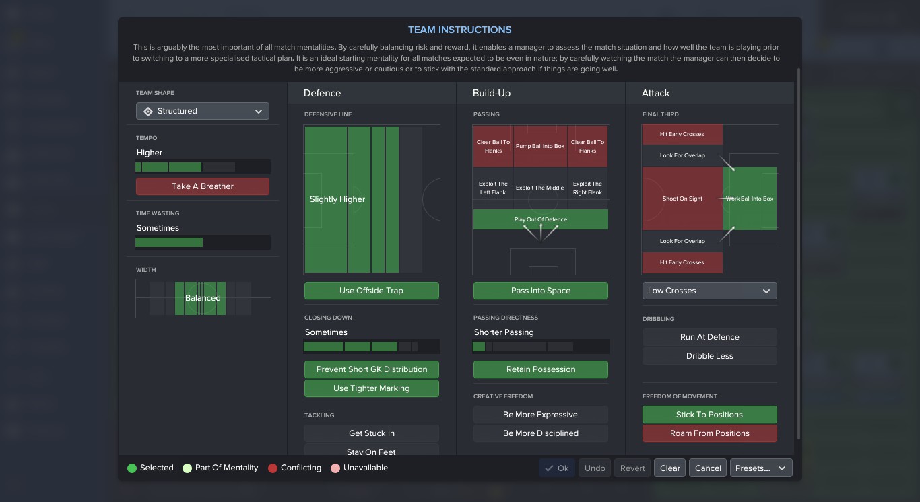920x502 pixels.
Task: Select Play Out Of Defence zone
Action: [540, 219]
